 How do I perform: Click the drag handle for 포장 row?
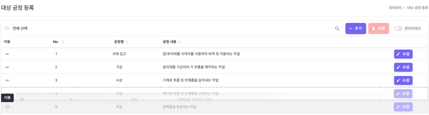7,107
